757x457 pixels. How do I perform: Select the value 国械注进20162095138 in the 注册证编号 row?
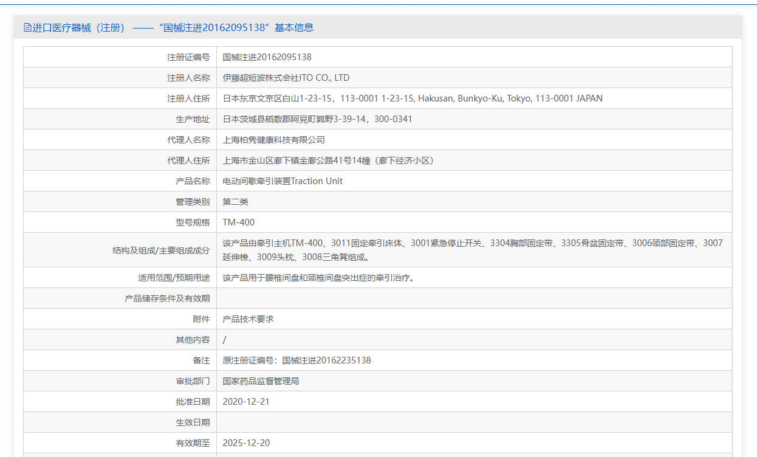click(267, 57)
